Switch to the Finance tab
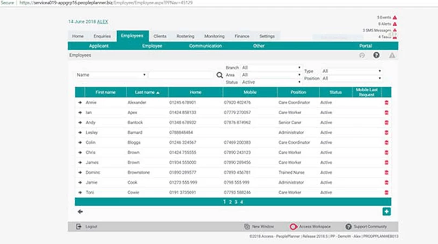The height and width of the screenshot is (244, 438). [242, 36]
